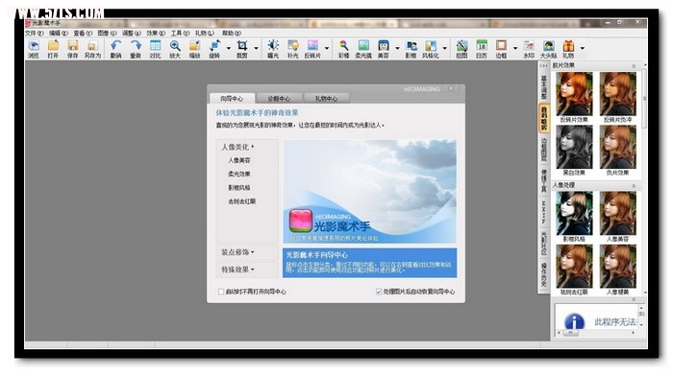Select the 向导中心 tab

(232, 99)
